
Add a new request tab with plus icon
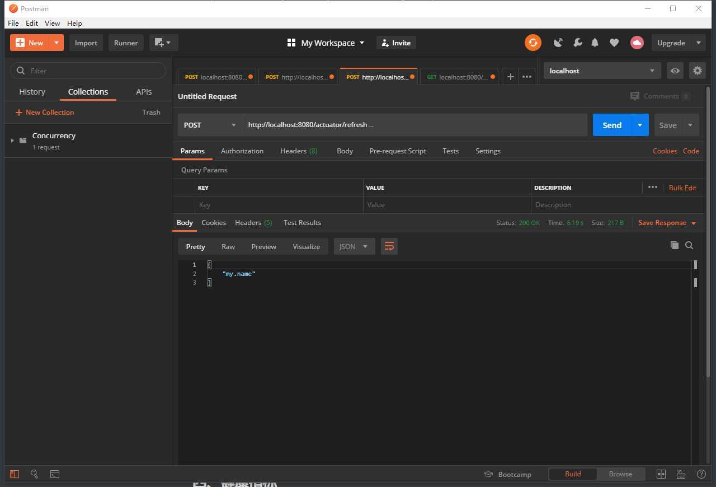510,77
